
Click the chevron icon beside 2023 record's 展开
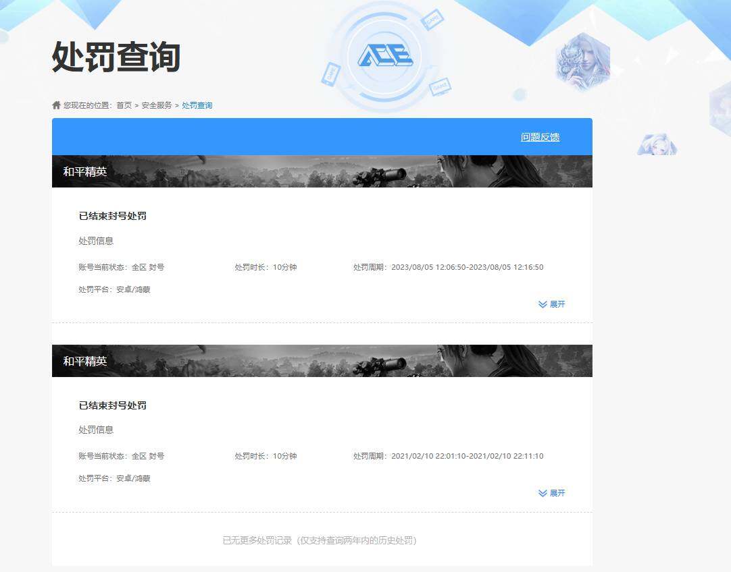[x=543, y=304]
